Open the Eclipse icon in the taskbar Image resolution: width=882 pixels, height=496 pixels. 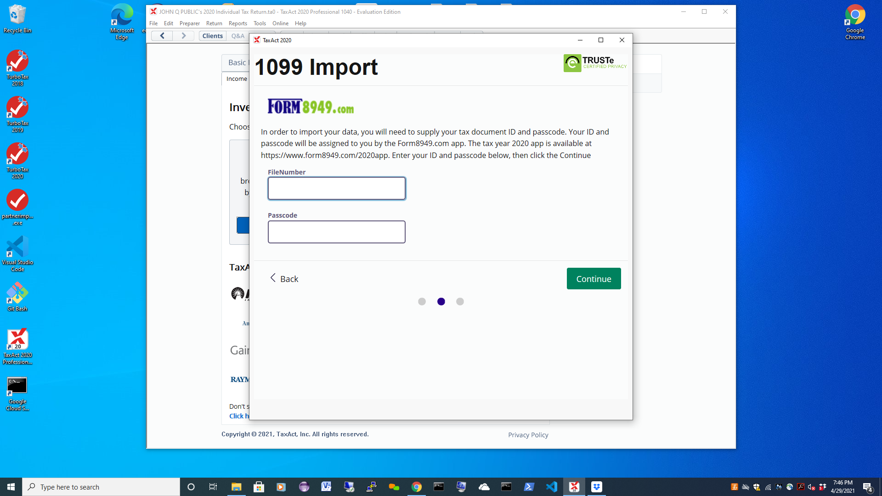click(304, 487)
